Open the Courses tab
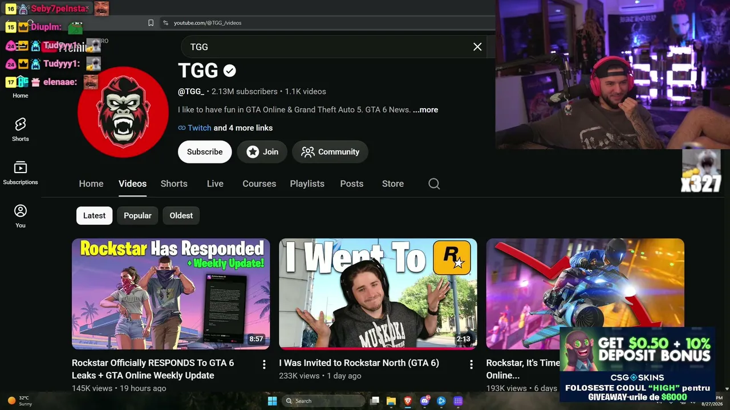 259,184
